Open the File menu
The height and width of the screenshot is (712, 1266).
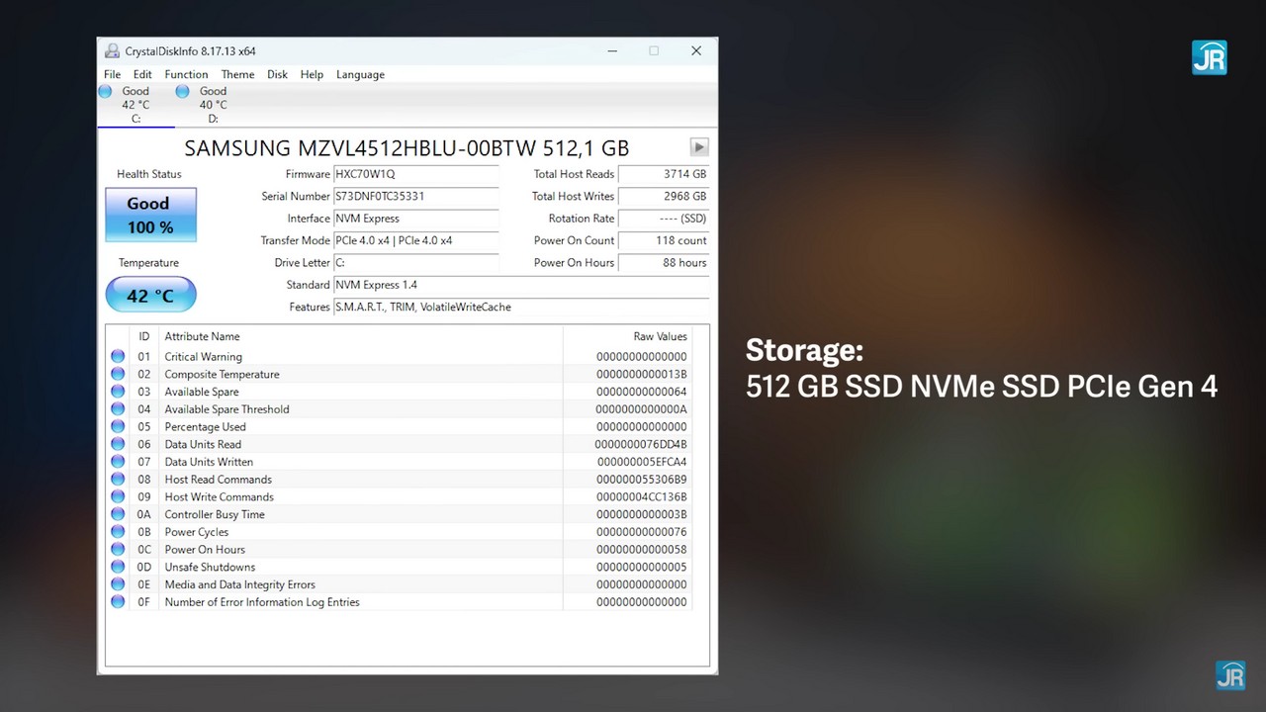(x=112, y=74)
